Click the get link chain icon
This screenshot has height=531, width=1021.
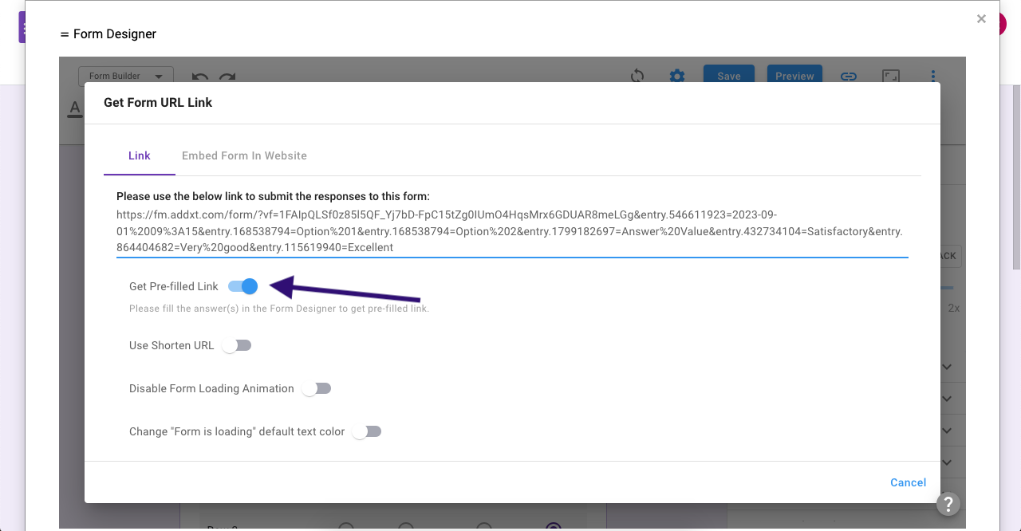point(849,76)
